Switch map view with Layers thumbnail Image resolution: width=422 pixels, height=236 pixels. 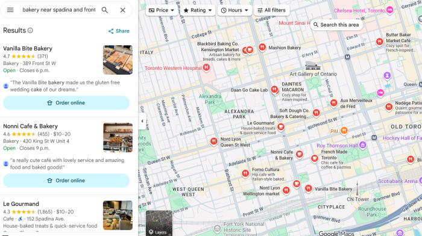pos(159,223)
